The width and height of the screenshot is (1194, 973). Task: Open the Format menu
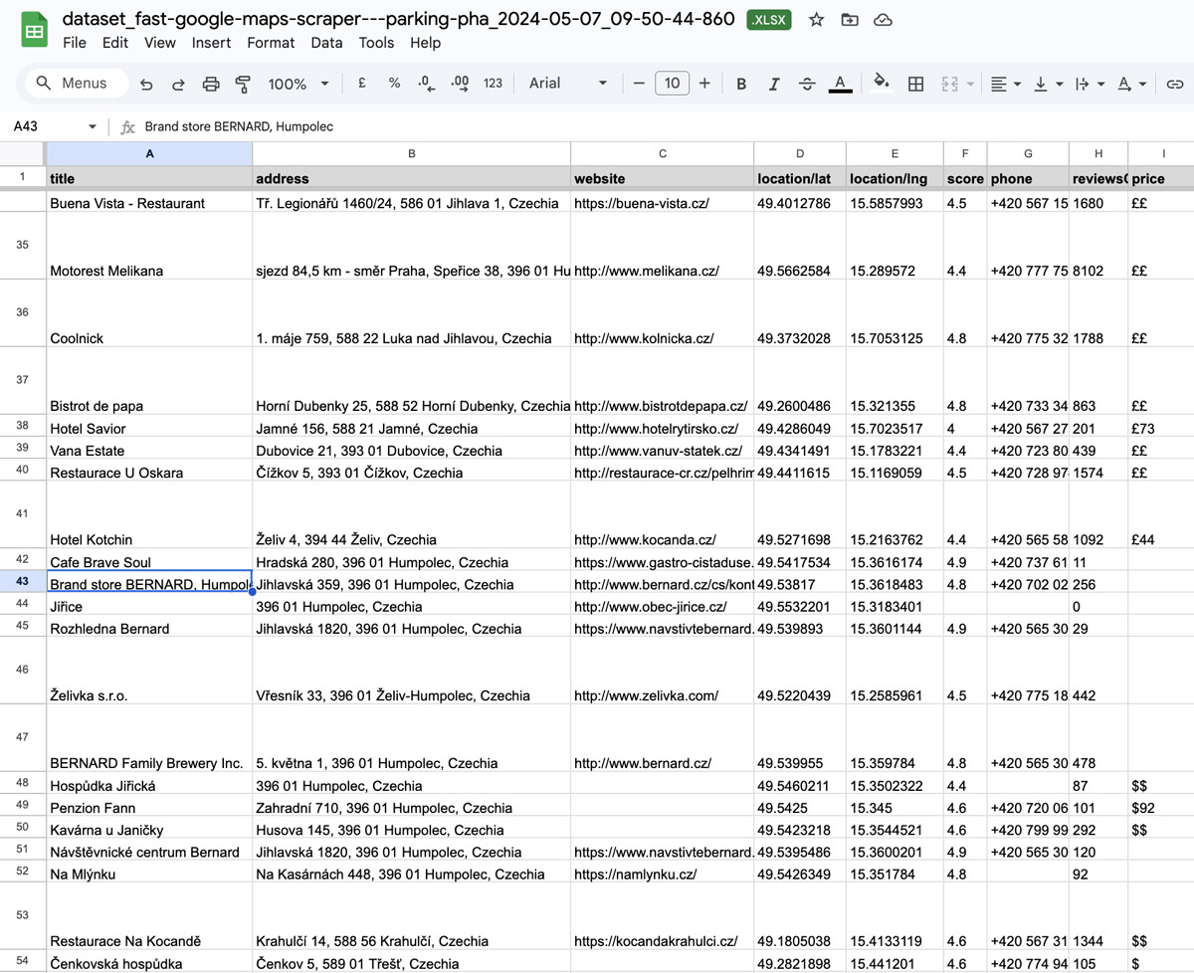(x=271, y=43)
